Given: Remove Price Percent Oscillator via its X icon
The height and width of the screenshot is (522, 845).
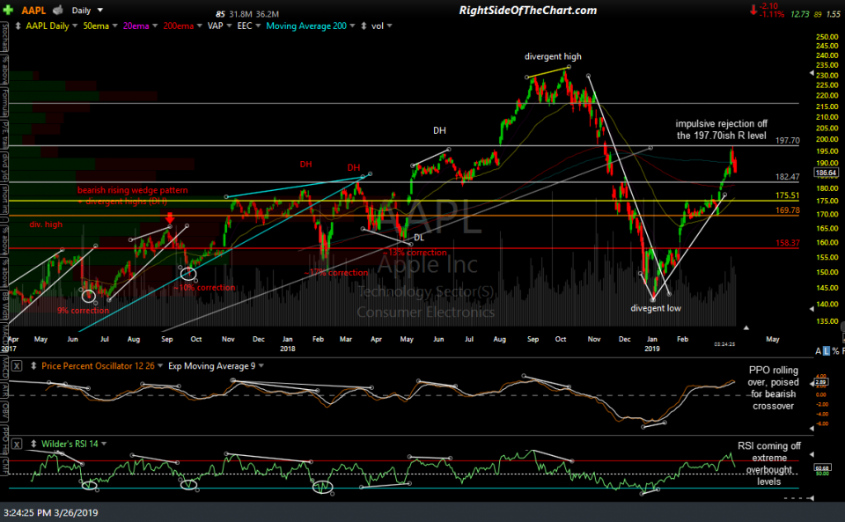Looking at the screenshot, I should click(x=18, y=364).
